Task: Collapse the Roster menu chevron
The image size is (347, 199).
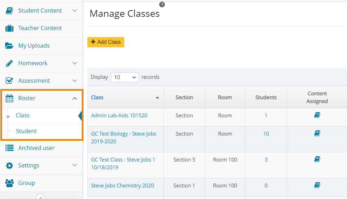Action: [74, 98]
